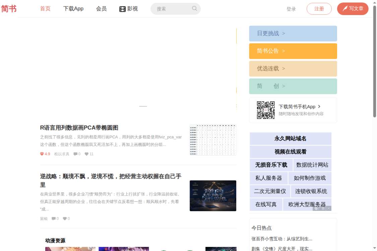The image size is (377, 251).
Task: Open the 会员 nav item
Action: [101, 9]
